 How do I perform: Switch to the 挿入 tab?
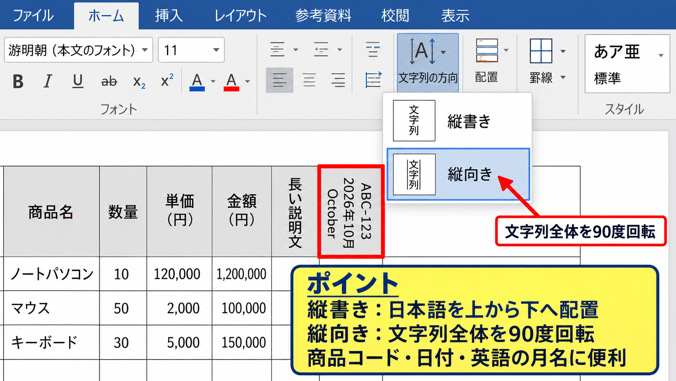click(169, 15)
